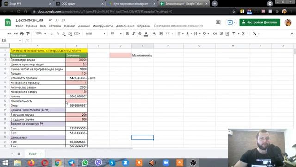Decrease decimal places
The image size is (296, 167).
64,34
